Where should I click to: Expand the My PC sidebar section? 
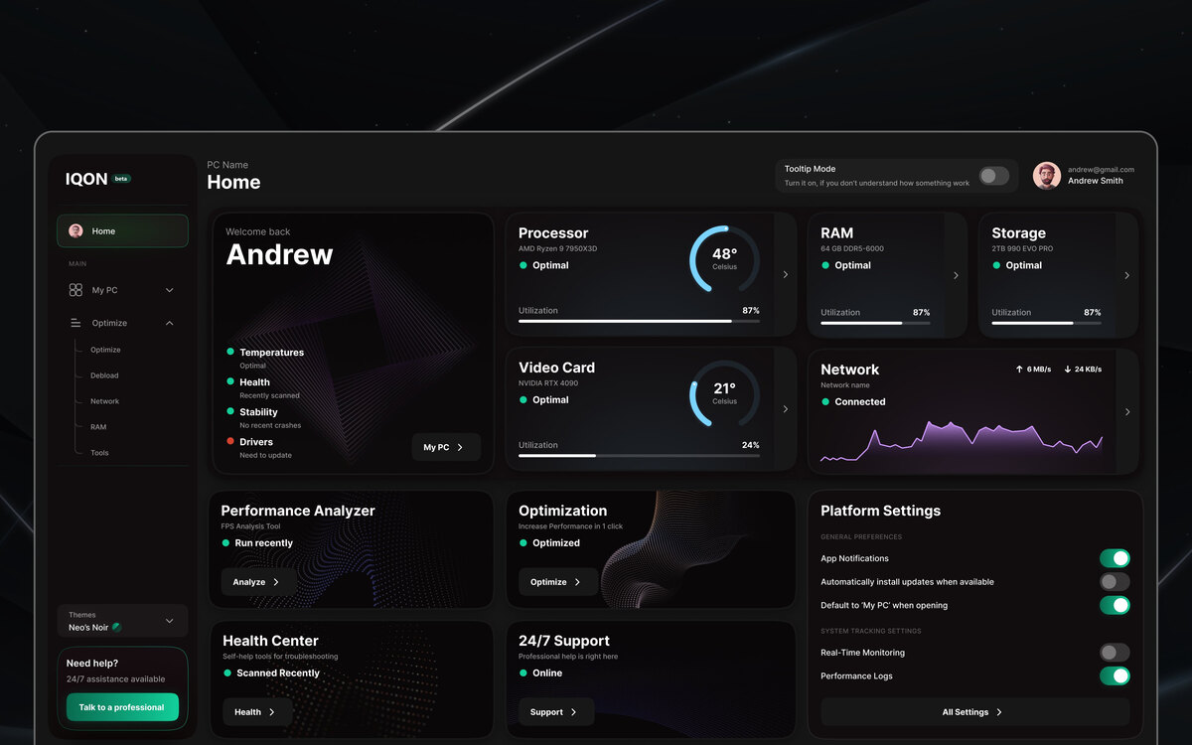click(x=169, y=290)
